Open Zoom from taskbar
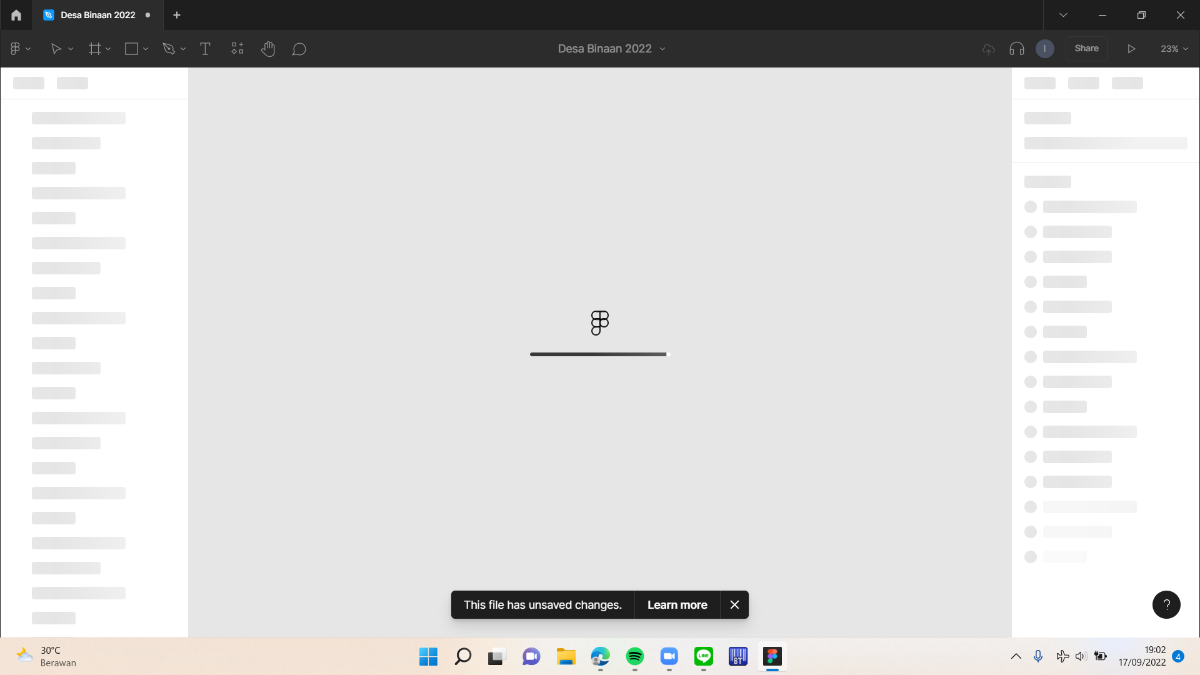This screenshot has height=675, width=1200. coord(669,657)
